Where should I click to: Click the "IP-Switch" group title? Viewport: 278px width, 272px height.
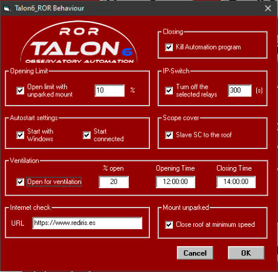click(x=176, y=71)
